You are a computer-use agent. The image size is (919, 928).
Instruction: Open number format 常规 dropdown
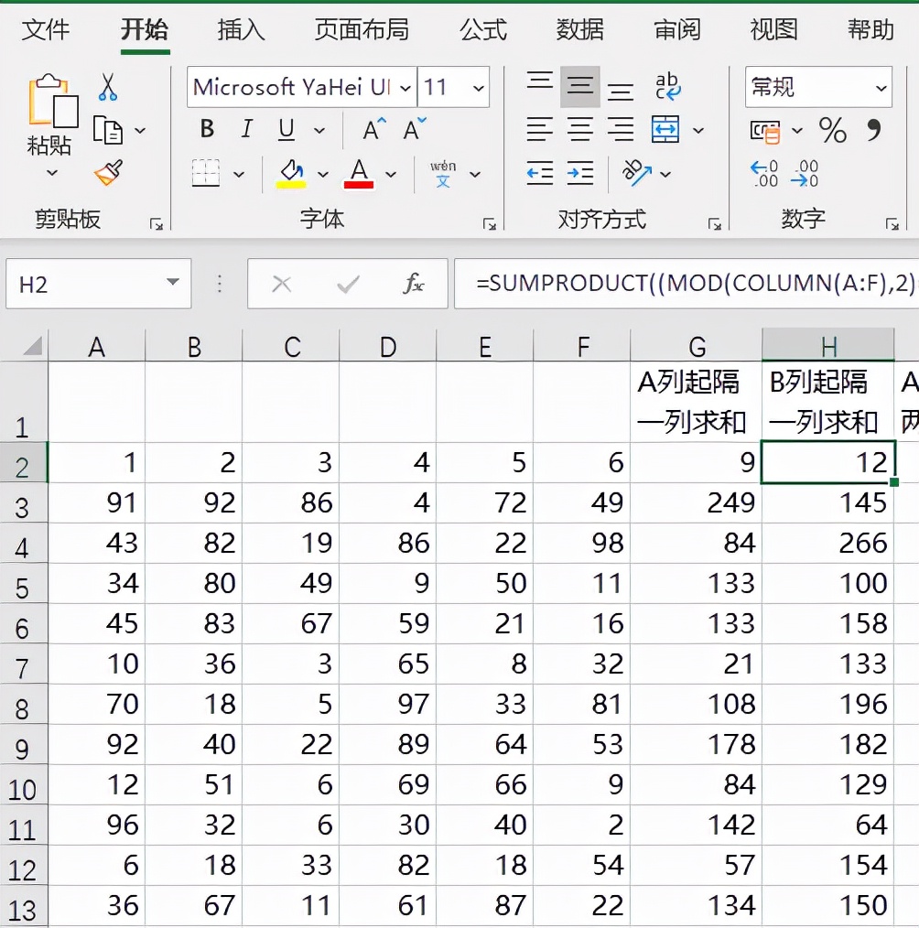881,88
